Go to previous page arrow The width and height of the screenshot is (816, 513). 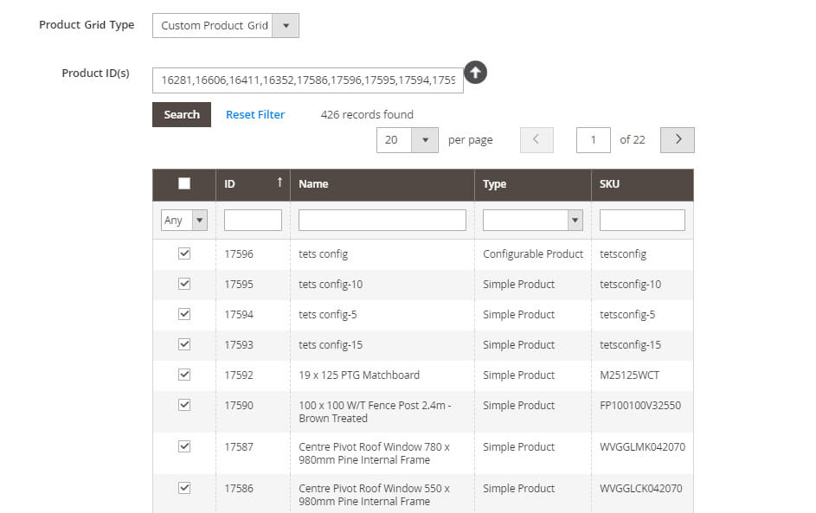pos(537,139)
